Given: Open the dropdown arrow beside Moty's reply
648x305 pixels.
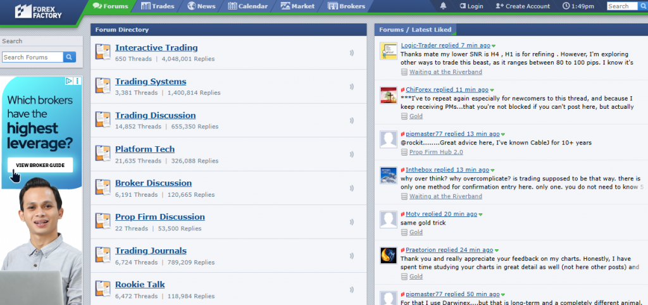Looking at the screenshot, I should click(465, 215).
